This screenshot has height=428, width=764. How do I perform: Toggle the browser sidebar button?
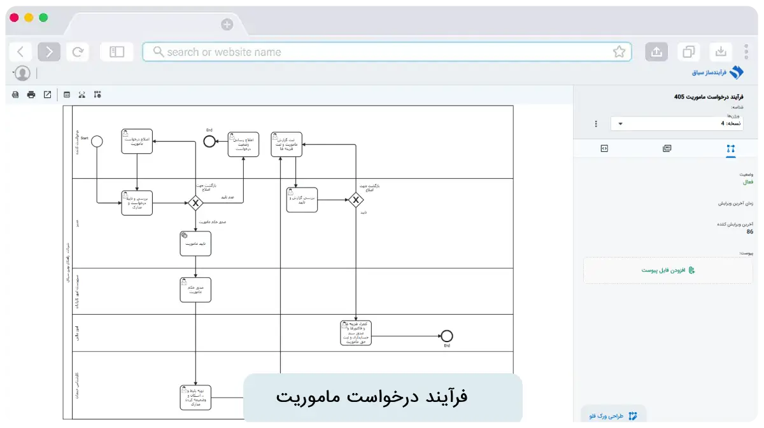117,52
